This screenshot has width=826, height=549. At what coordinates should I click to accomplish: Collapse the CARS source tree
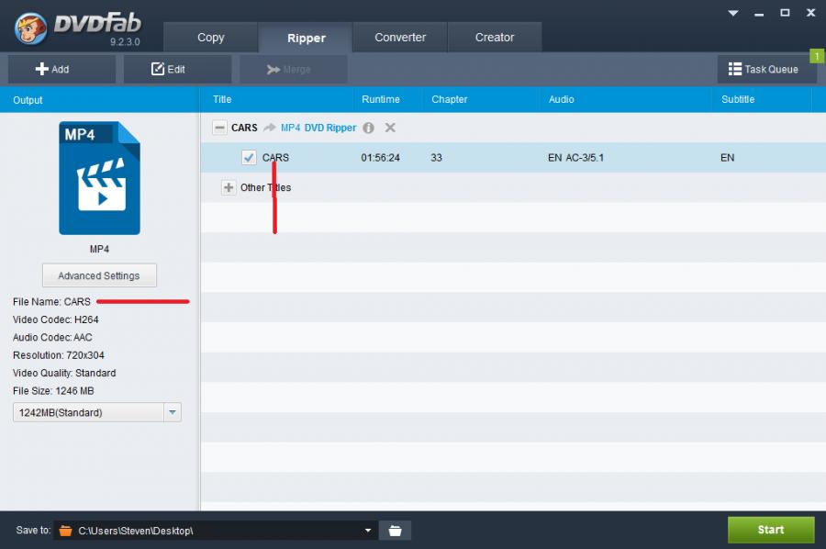tap(219, 128)
